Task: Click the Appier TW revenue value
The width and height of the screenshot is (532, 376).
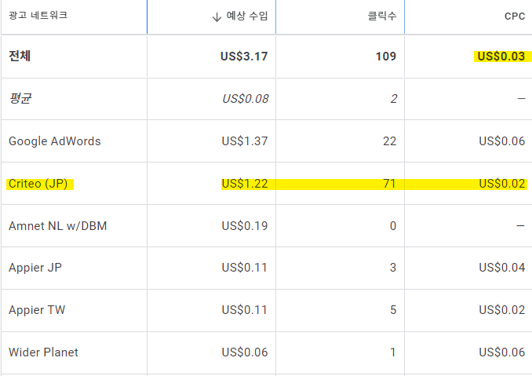Action: (x=245, y=310)
